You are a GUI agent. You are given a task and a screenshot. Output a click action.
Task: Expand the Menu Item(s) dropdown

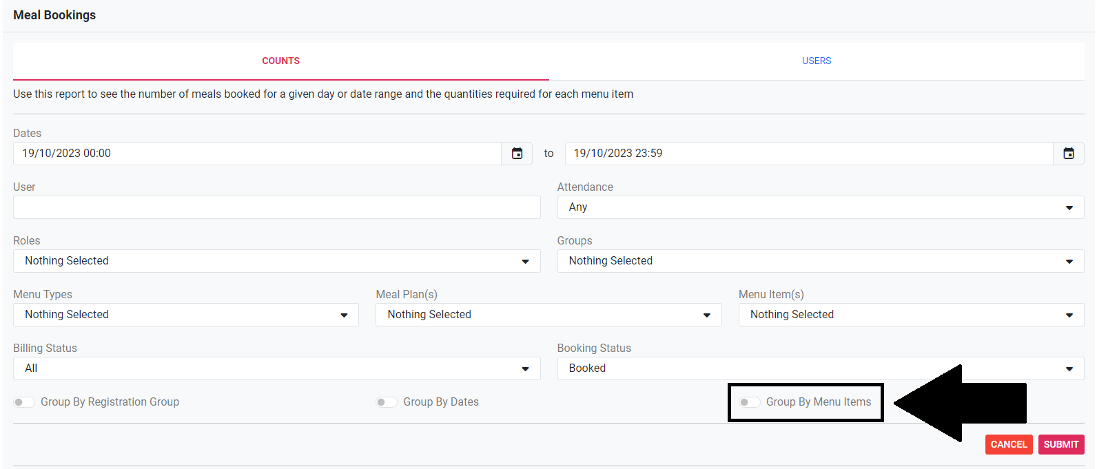[x=911, y=315]
